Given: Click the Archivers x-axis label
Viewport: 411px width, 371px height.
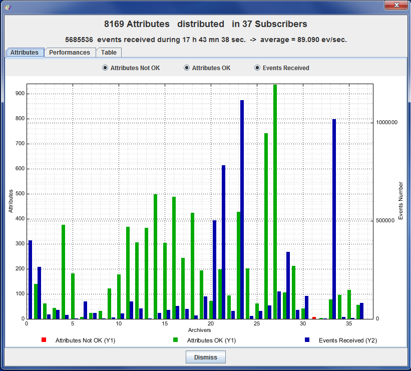Looking at the screenshot, I should [x=200, y=330].
